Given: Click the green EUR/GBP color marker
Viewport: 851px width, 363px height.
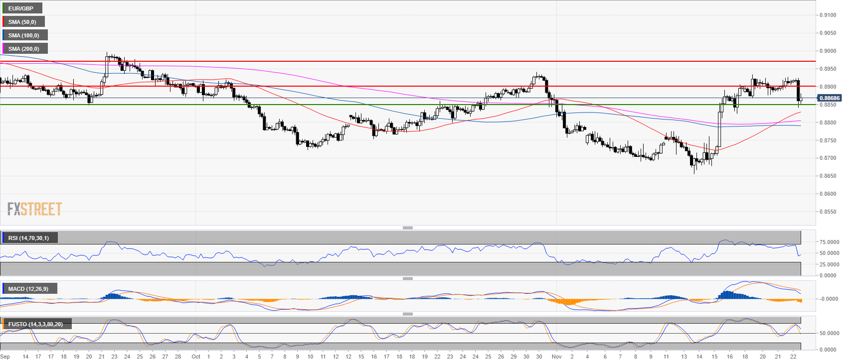Looking at the screenshot, I should [x=3, y=8].
